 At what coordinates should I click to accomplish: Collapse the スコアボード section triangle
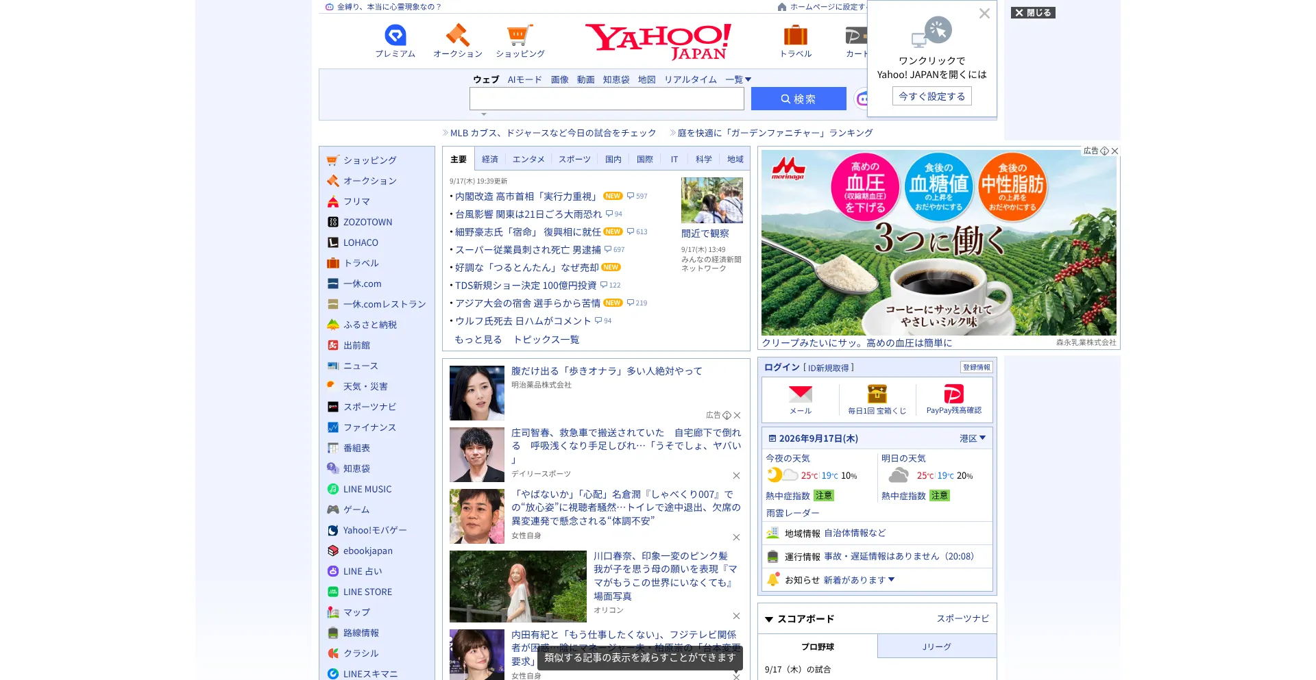tap(769, 619)
